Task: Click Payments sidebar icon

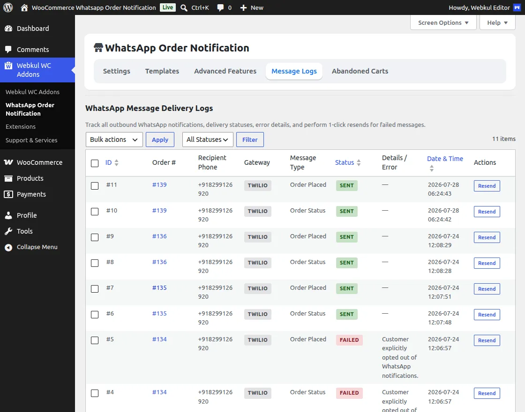Action: coord(8,194)
